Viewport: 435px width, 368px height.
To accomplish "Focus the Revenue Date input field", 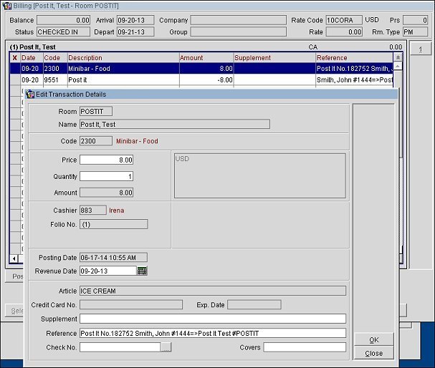I will pos(107,271).
